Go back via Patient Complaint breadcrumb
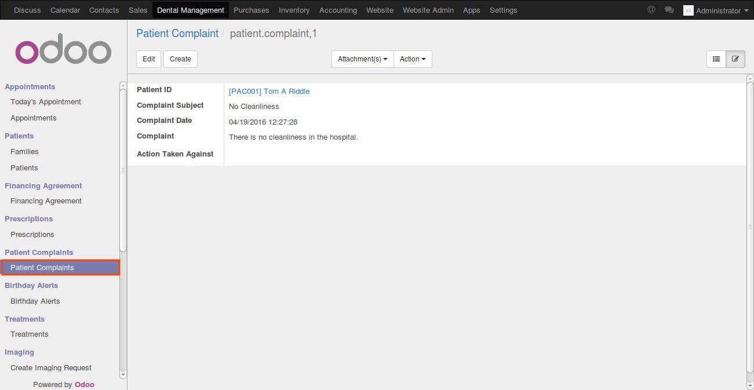 click(x=177, y=34)
